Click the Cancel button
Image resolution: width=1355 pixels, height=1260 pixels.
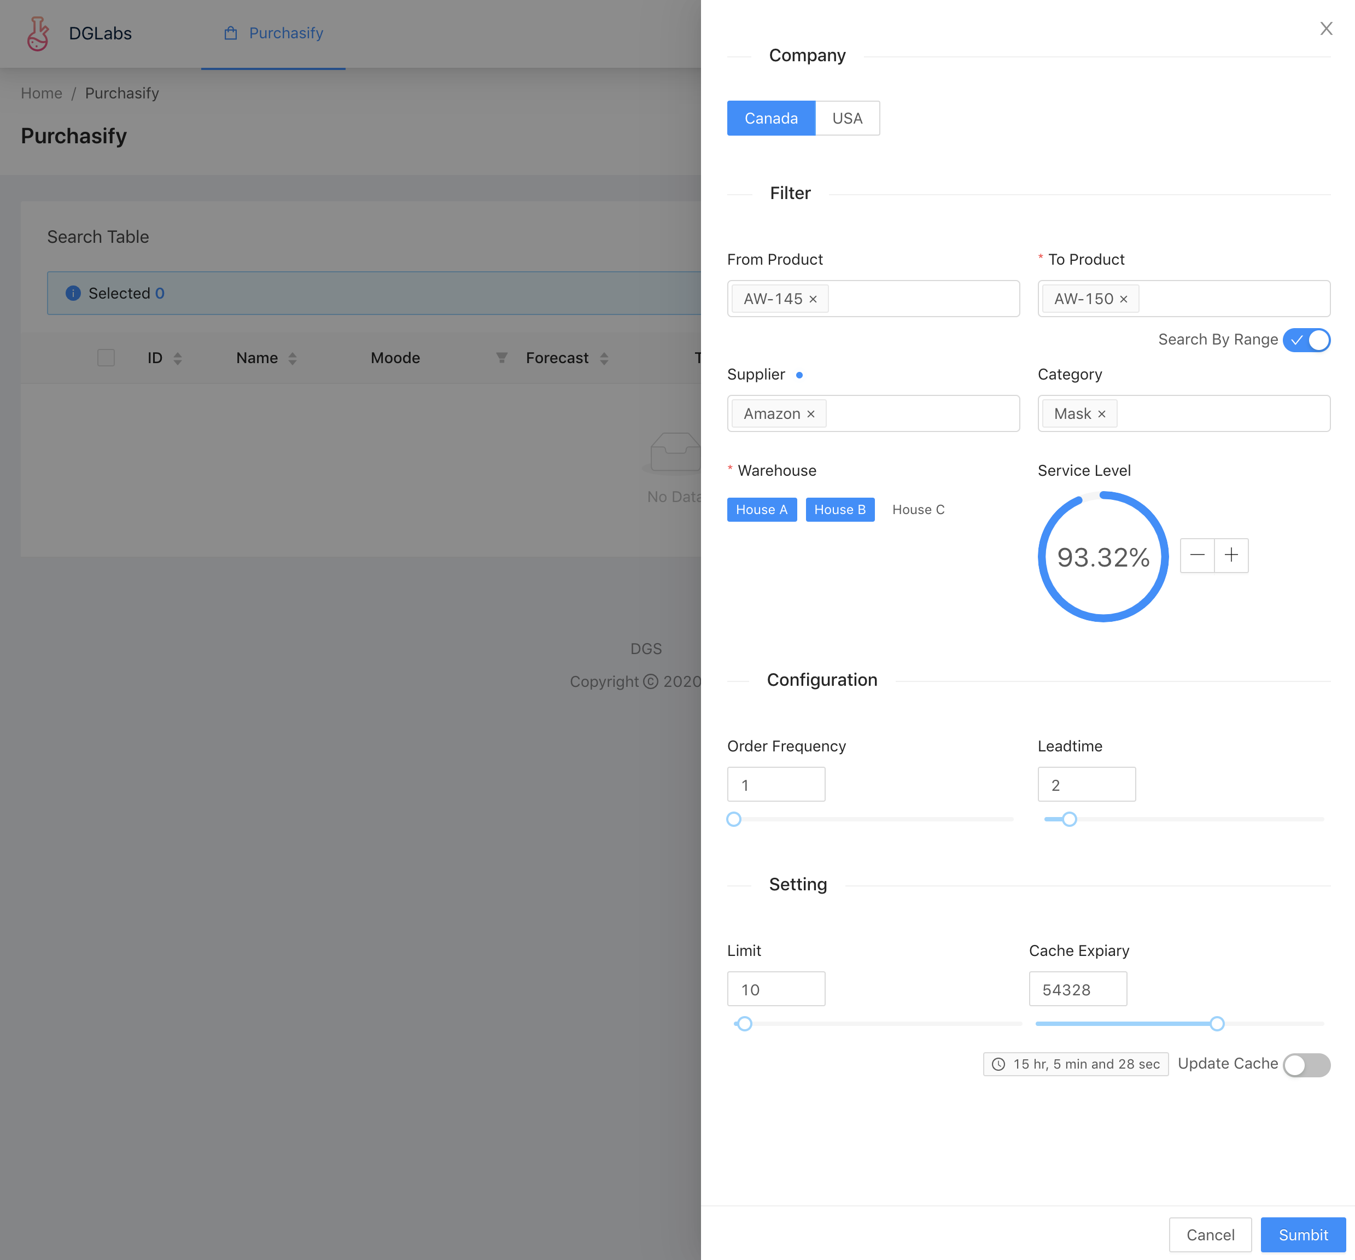1210,1235
